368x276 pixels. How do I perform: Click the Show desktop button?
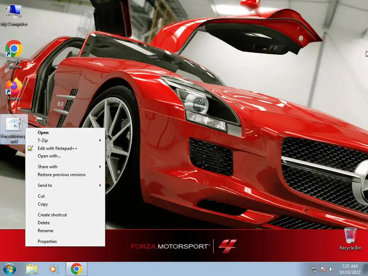click(365, 269)
